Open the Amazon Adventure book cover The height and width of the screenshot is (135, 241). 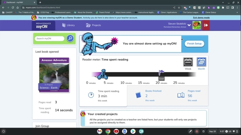[54, 75]
